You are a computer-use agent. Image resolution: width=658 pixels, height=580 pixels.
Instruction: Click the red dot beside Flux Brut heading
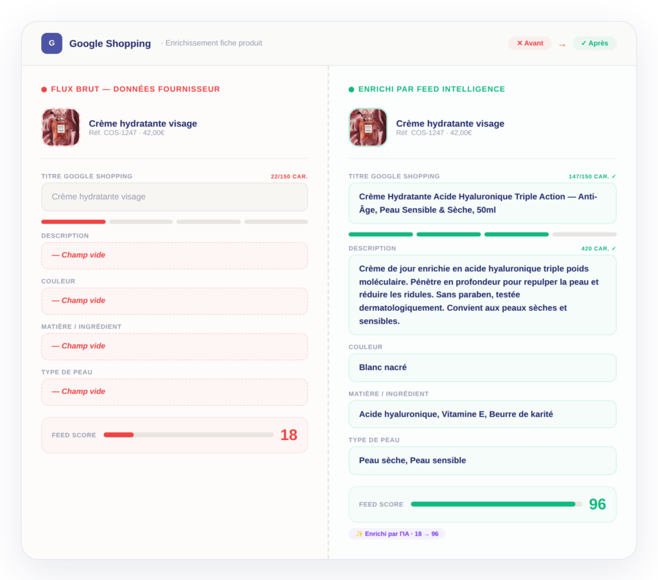44,90
